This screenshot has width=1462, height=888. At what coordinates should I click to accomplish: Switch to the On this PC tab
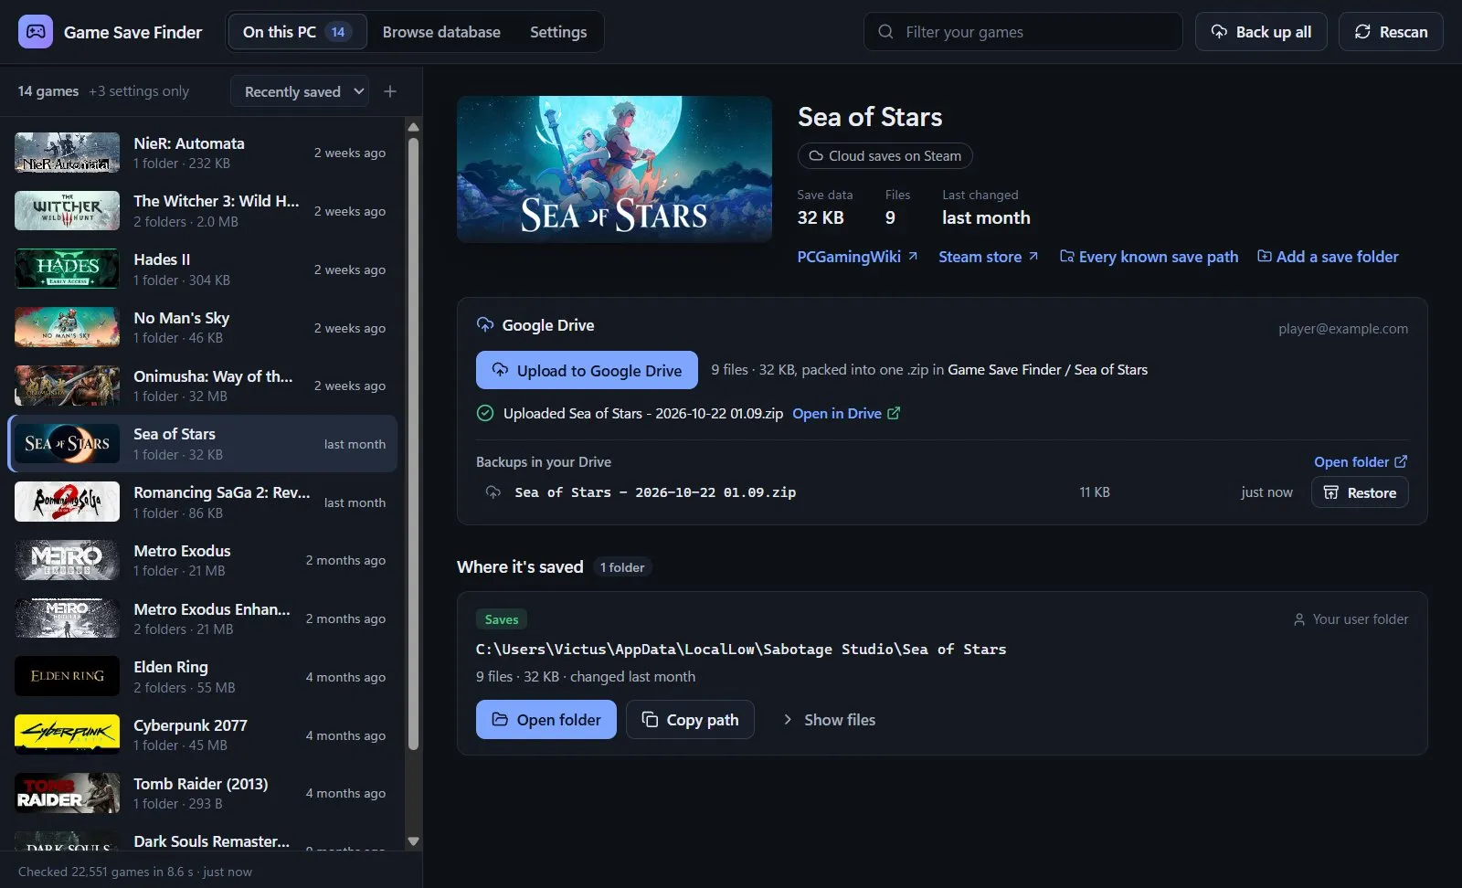coord(297,32)
